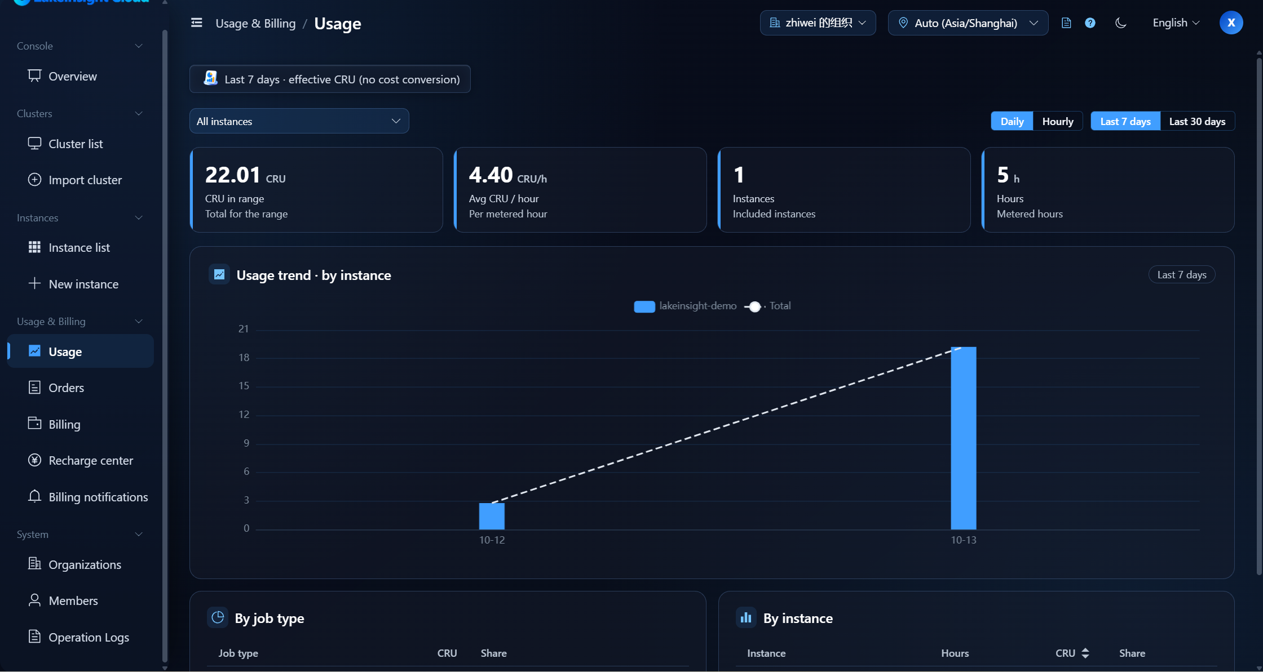Image resolution: width=1263 pixels, height=672 pixels.
Task: Collapse sidebar with hamburger menu icon
Action: coord(196,23)
